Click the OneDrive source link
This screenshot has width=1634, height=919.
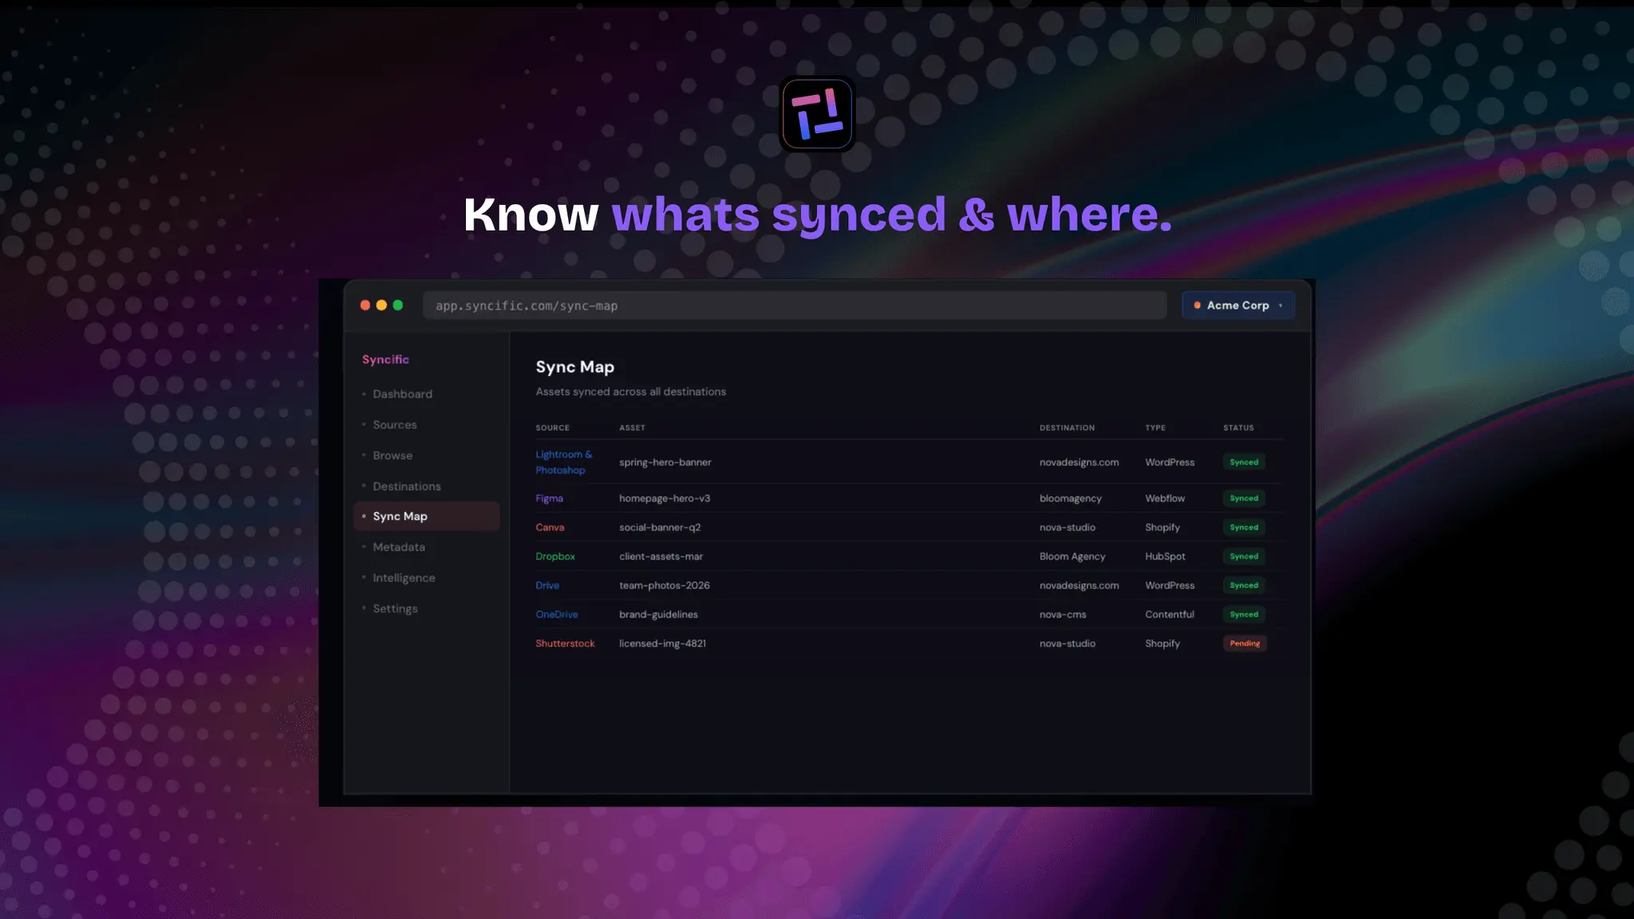click(557, 615)
